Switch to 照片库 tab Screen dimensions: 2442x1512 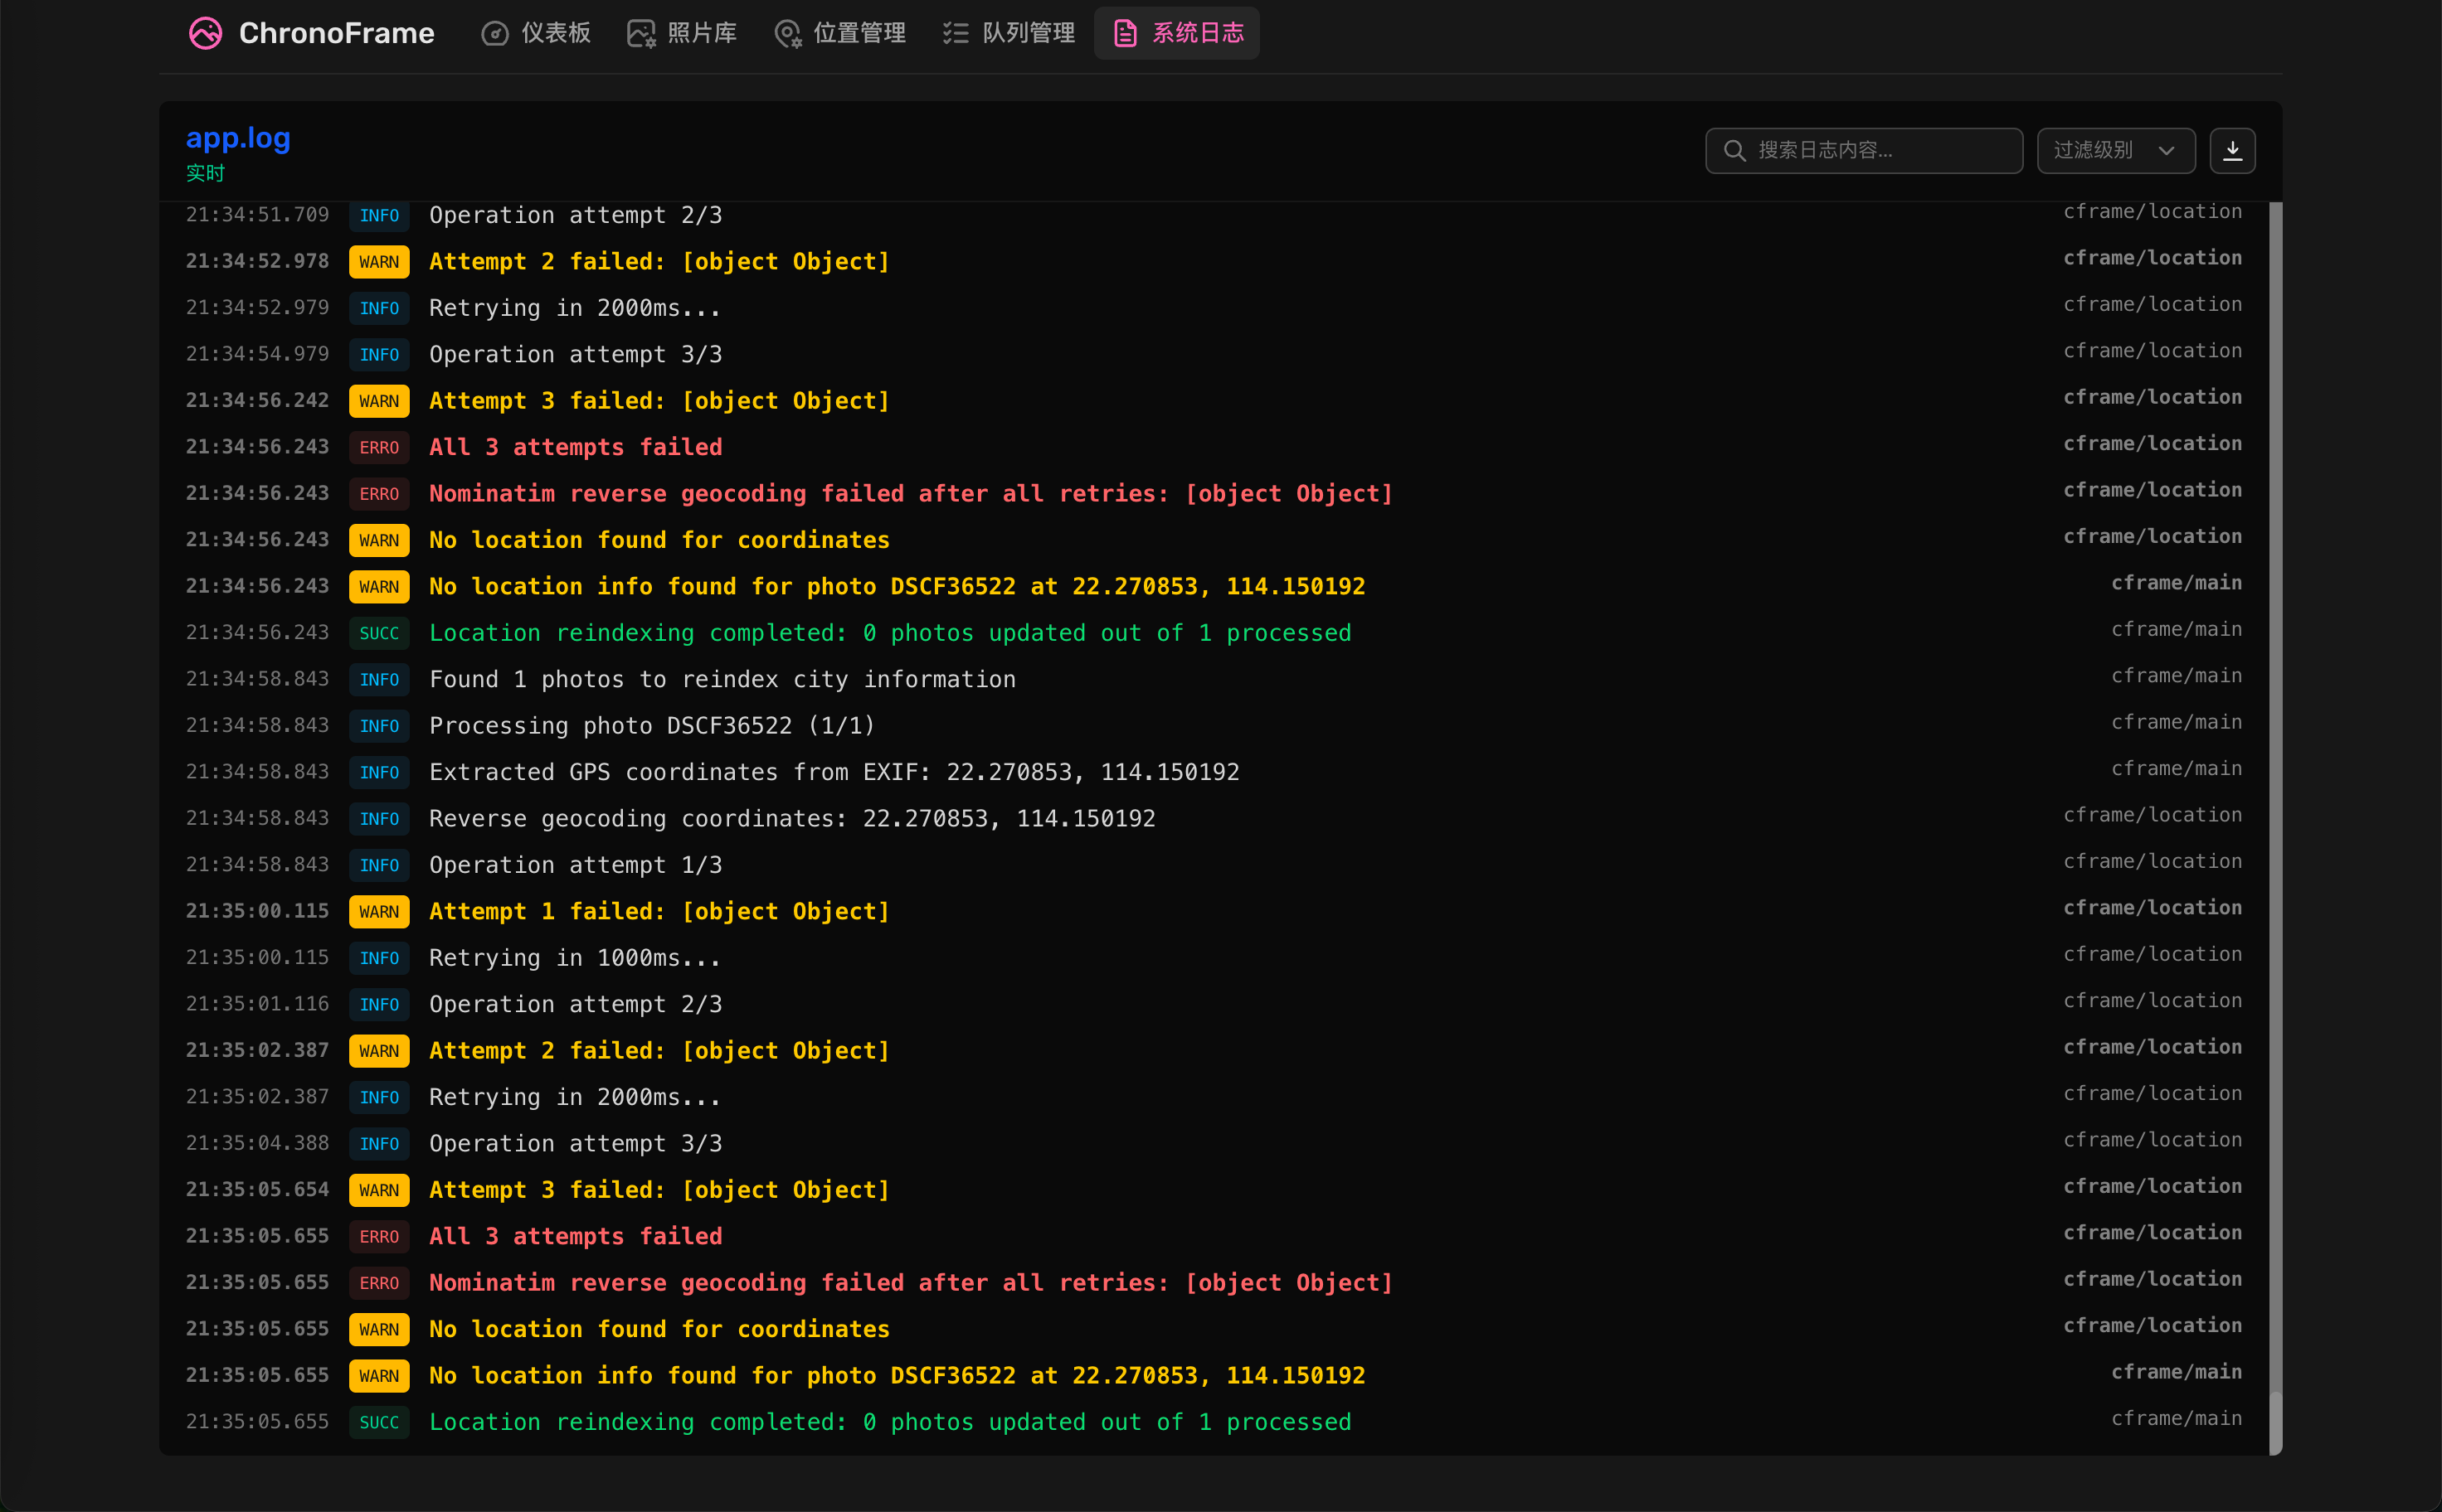pyautogui.click(x=701, y=33)
